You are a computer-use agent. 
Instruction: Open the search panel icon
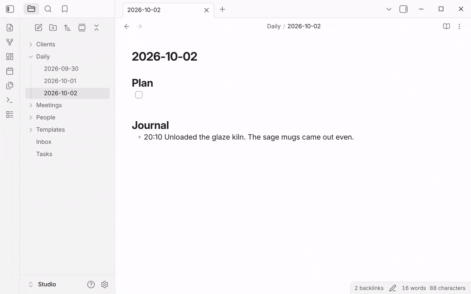point(48,9)
